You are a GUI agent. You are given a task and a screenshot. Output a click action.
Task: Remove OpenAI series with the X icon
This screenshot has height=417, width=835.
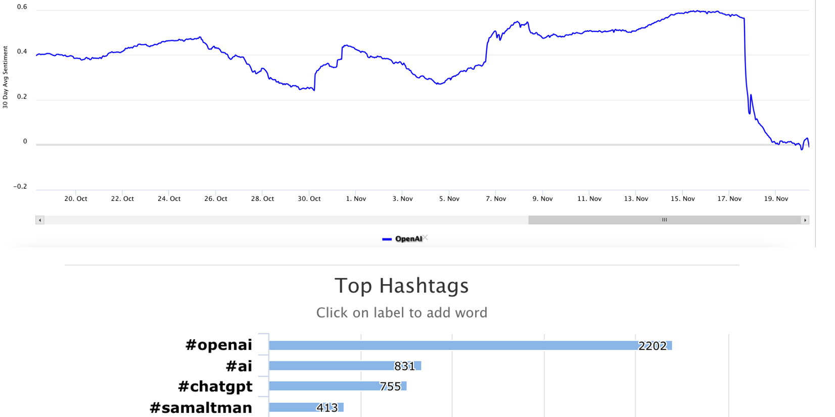pyautogui.click(x=425, y=237)
